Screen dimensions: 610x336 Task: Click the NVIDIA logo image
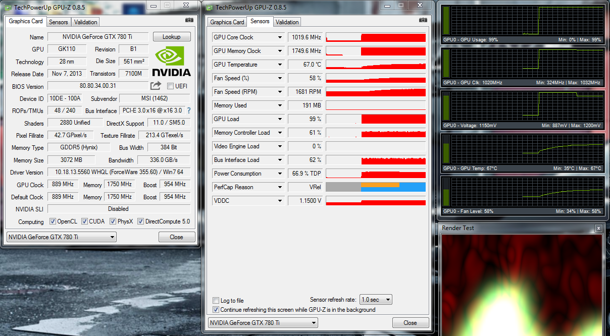coord(172,61)
